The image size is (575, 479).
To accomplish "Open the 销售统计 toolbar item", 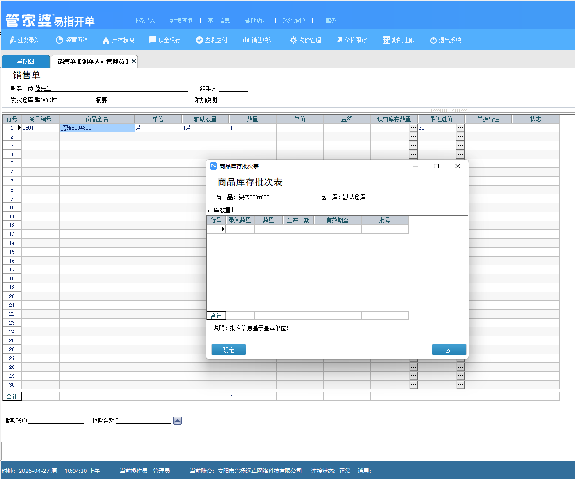I will 258,40.
